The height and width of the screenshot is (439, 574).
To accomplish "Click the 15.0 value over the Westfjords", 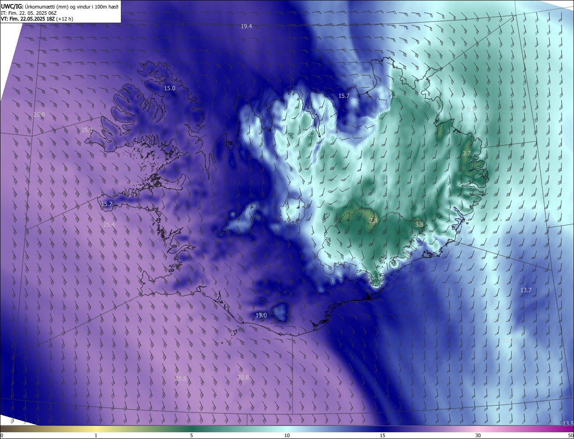I will tap(170, 88).
